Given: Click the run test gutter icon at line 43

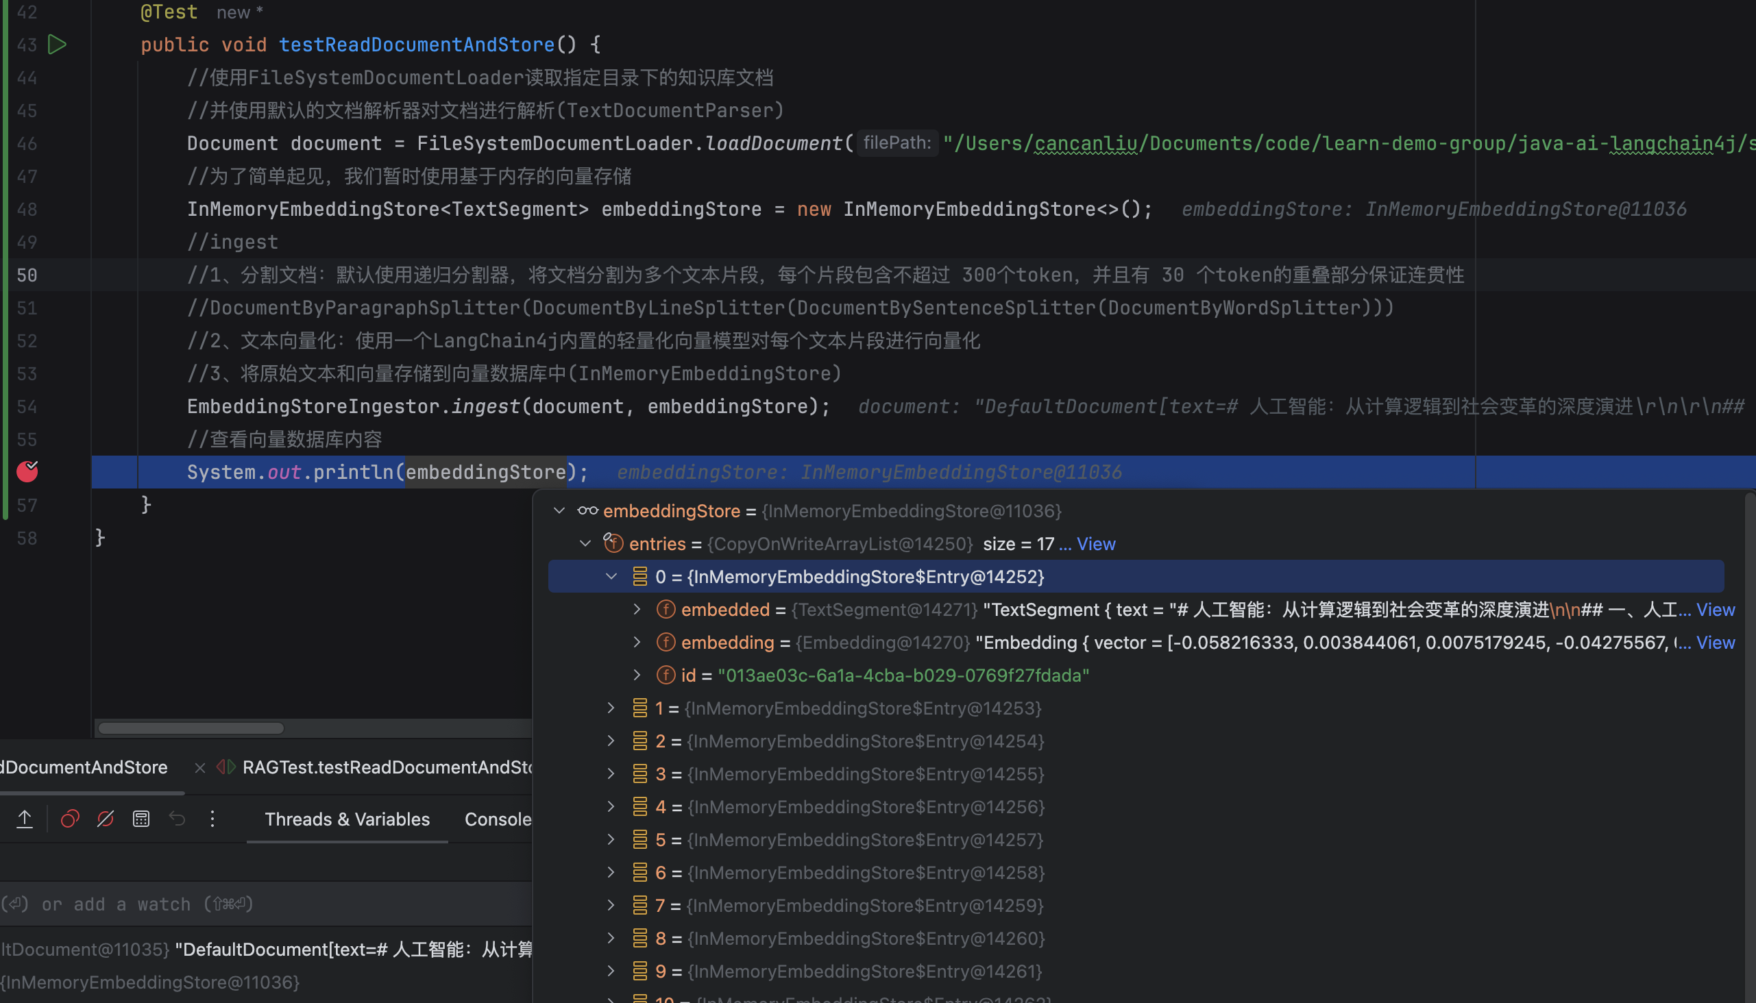Looking at the screenshot, I should 57,45.
